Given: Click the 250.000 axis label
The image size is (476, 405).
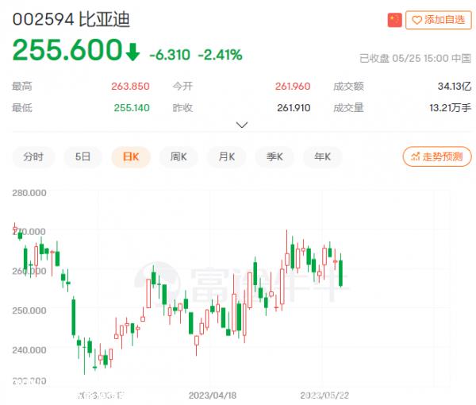Looking at the screenshot, I should pyautogui.click(x=29, y=310).
